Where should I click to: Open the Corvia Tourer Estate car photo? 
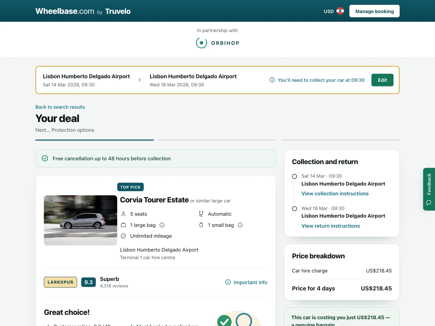tap(80, 220)
